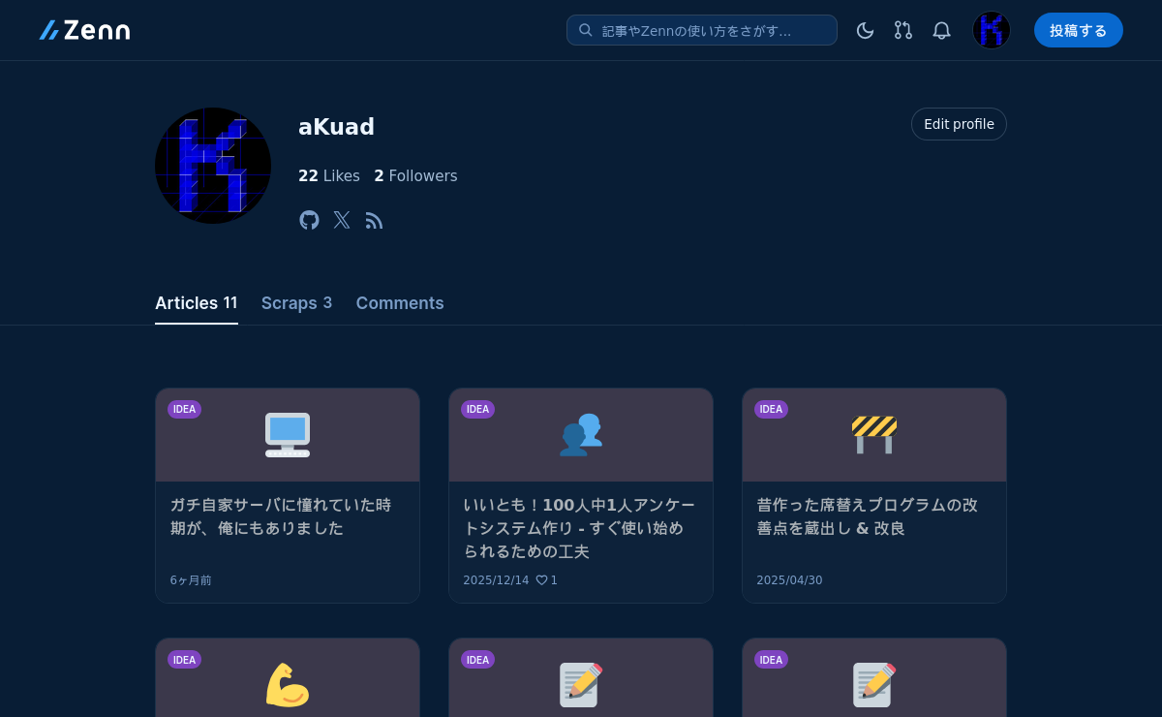
Task: Click the heart like count on いいとも card
Action: (x=547, y=580)
